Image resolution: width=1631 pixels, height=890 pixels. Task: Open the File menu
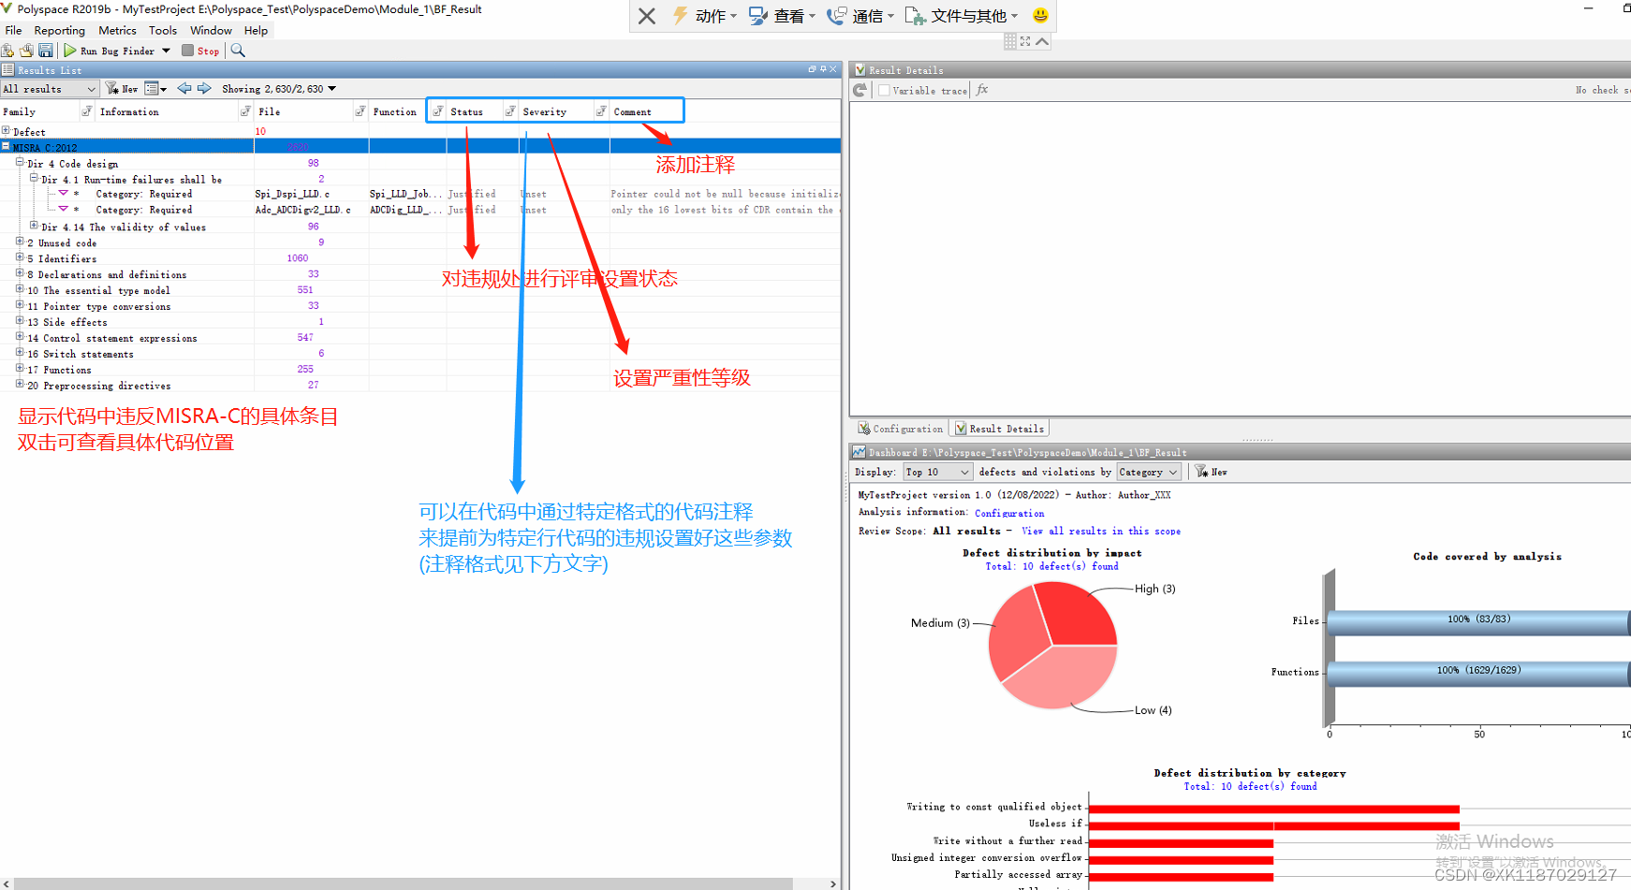tap(13, 30)
